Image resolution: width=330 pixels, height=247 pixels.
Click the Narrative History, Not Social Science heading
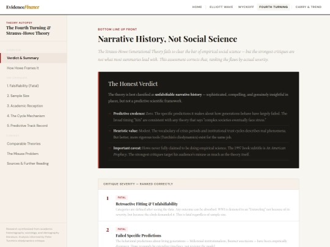[167, 39]
